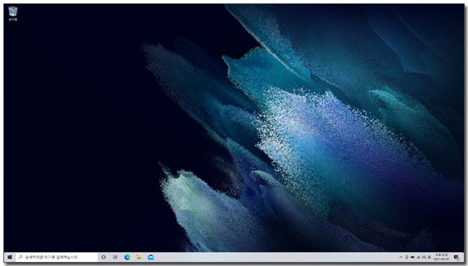The image size is (468, 266).
Task: Launch Microsoft Edge from the taskbar
Action: click(127, 257)
